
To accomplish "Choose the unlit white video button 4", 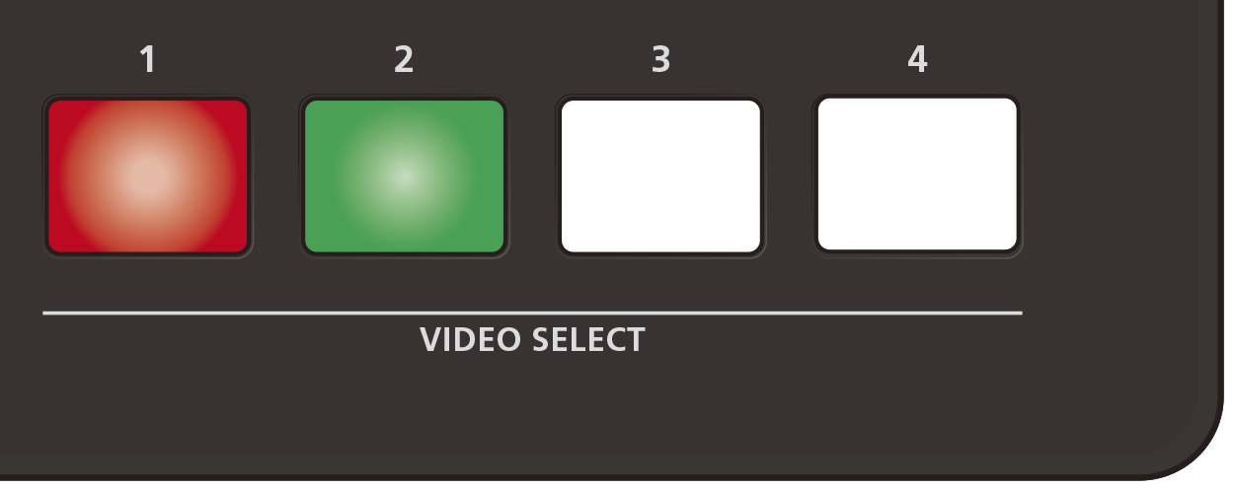I will coord(918,175).
